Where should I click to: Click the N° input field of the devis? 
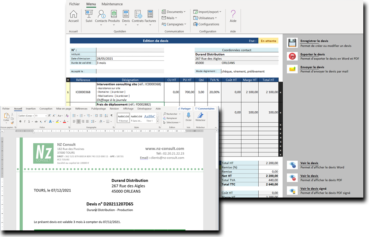(130, 50)
